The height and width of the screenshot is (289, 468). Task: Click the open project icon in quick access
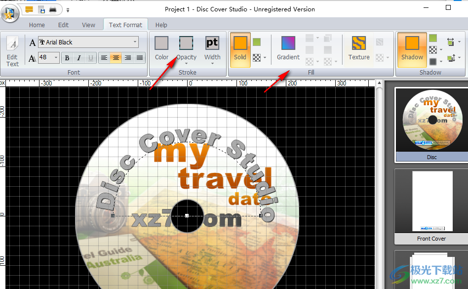click(x=29, y=9)
